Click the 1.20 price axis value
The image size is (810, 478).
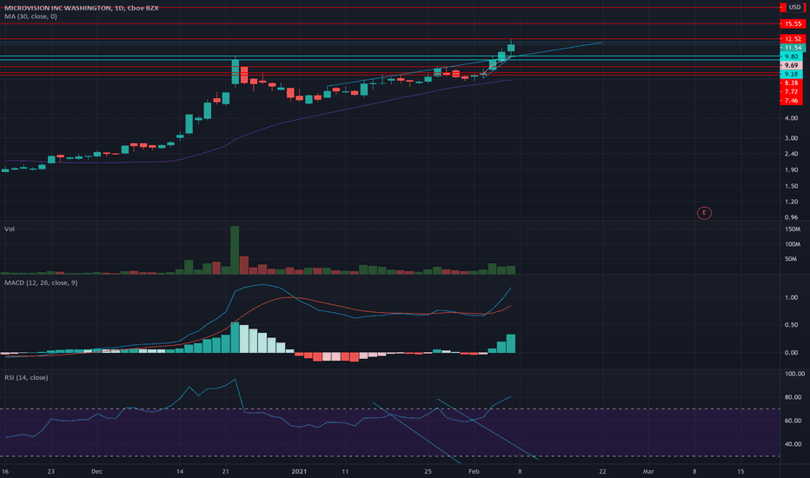pyautogui.click(x=791, y=202)
